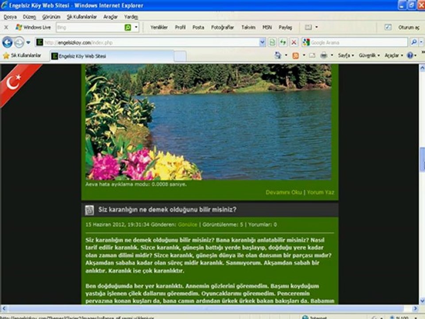The width and height of the screenshot is (425, 319).
Task: Click the vertical scrollbar down arrow
Action: (x=422, y=300)
